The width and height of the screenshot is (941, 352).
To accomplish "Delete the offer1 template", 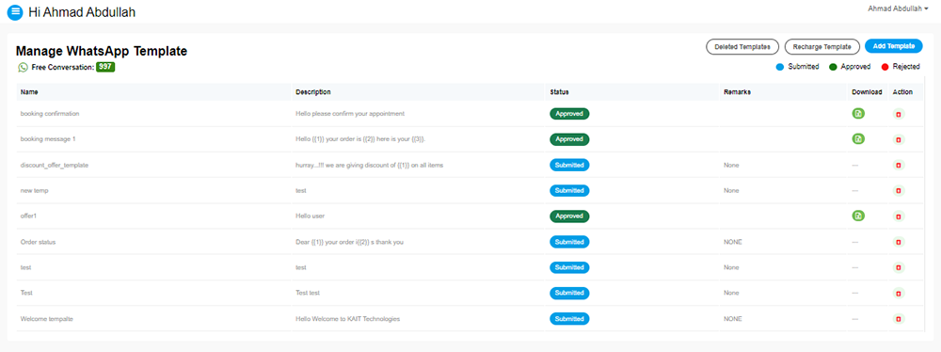I will (899, 216).
